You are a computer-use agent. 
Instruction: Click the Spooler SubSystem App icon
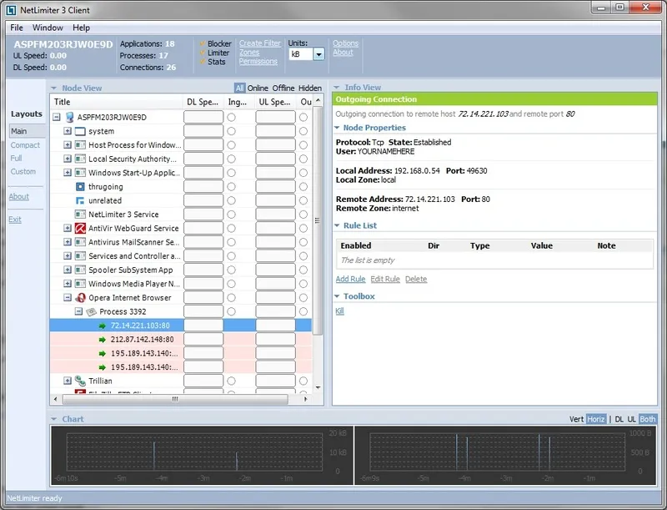(80, 270)
